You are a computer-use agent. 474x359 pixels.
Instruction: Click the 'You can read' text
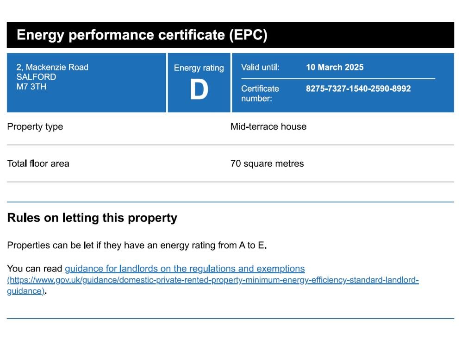click(35, 269)
